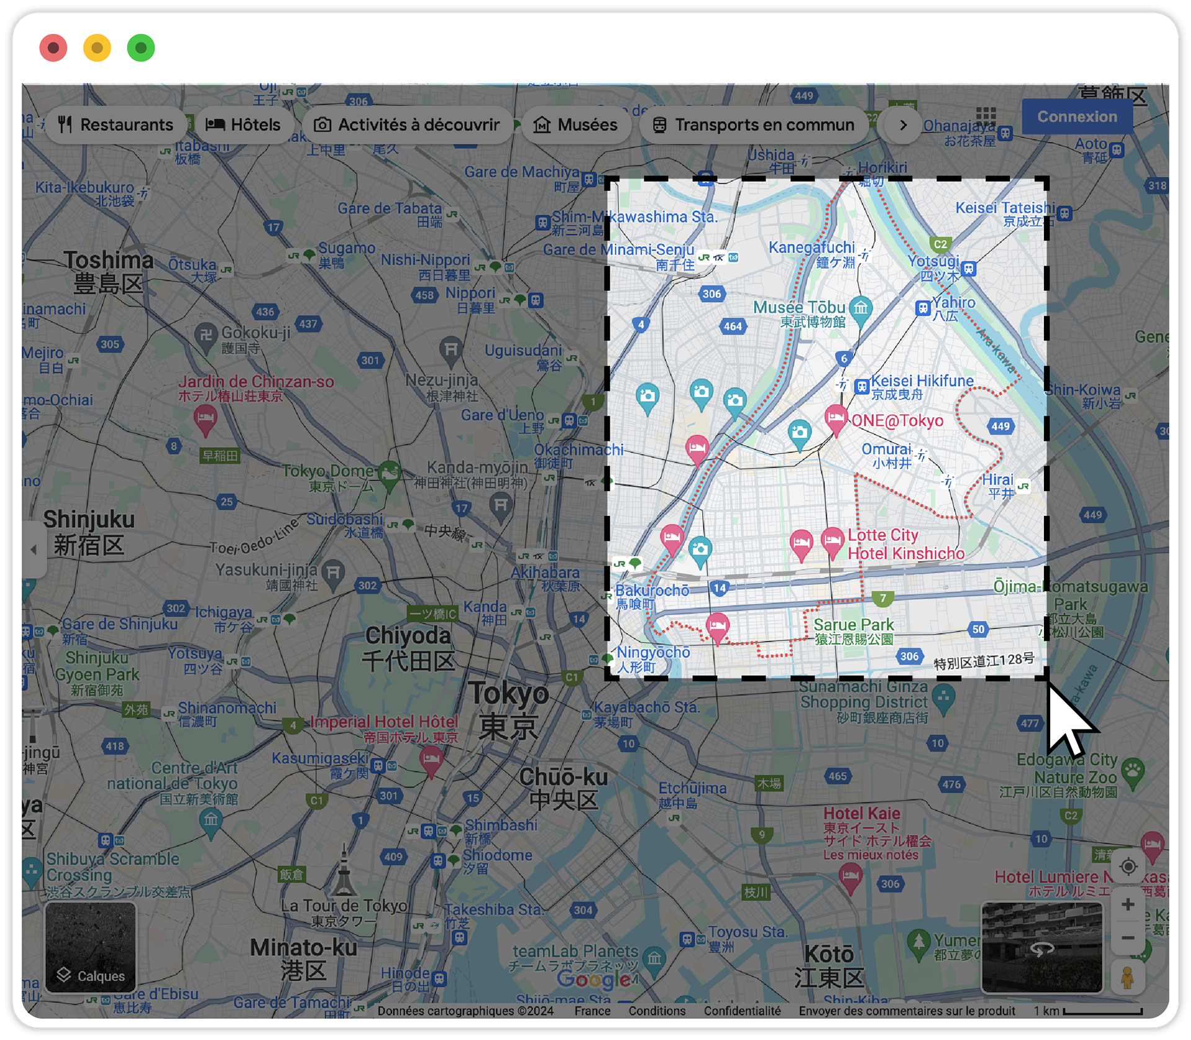Click the Kanda-myōjin shrine marker
This screenshot has width=1191, height=1040.
coord(501,505)
